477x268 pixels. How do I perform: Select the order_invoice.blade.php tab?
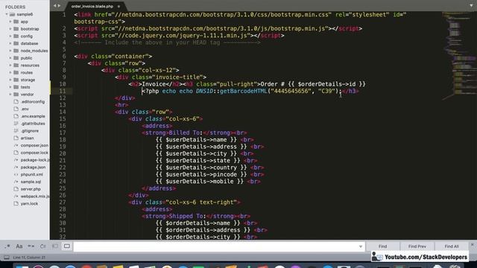point(92,6)
